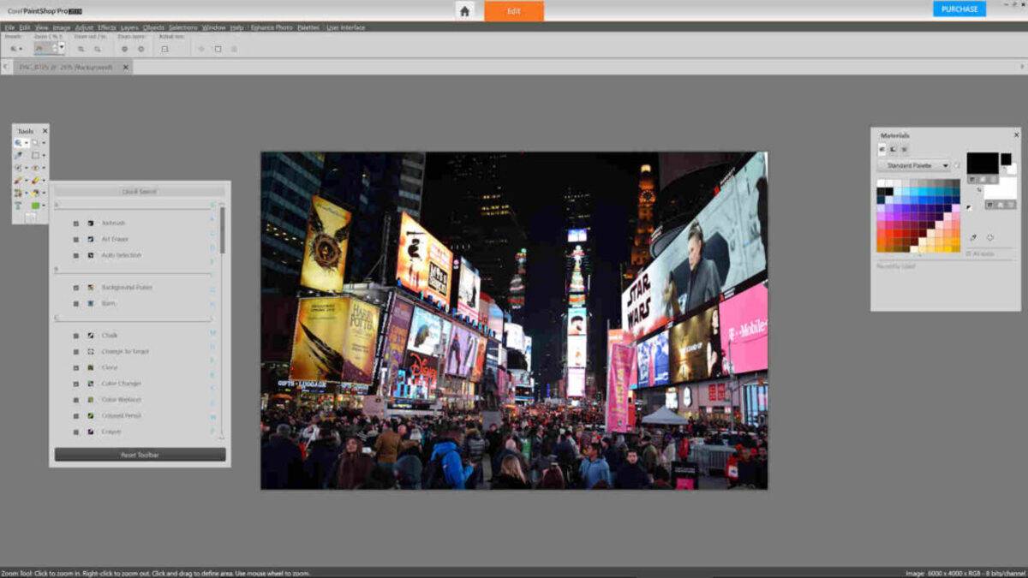Click the Auto Selection tool icon
This screenshot has height=578, width=1028.
point(91,255)
